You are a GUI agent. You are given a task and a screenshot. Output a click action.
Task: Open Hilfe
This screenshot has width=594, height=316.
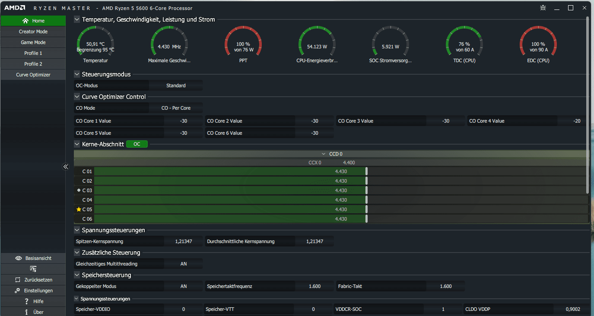[33, 301]
